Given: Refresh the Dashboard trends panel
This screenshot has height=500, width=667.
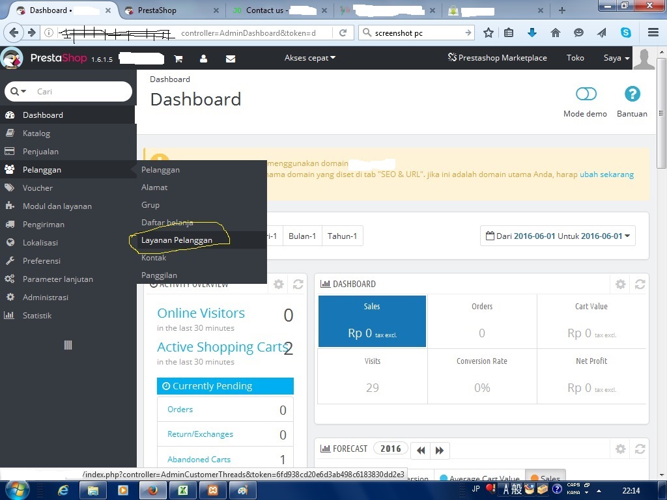Looking at the screenshot, I should 640,284.
